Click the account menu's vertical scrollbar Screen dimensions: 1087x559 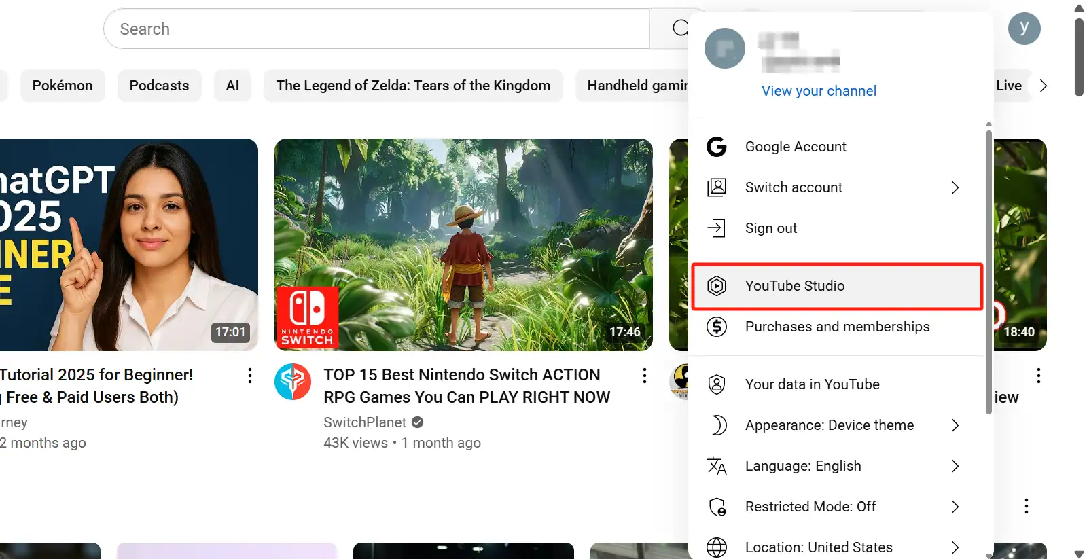pos(988,272)
